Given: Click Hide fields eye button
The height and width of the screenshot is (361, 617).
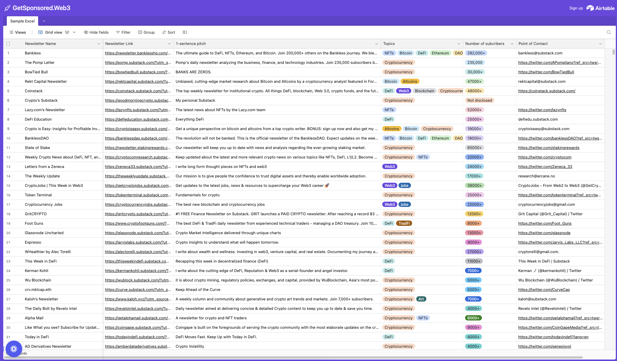Looking at the screenshot, I should point(96,32).
